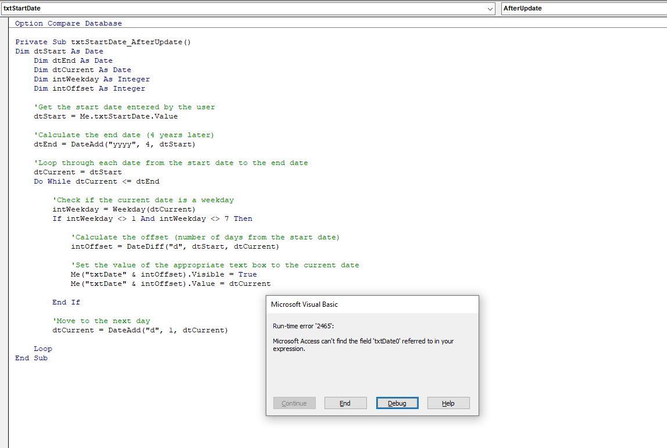This screenshot has height=448, width=667.
Task: Click the comment 'Loop through each date' line
Action: pyautogui.click(x=170, y=163)
